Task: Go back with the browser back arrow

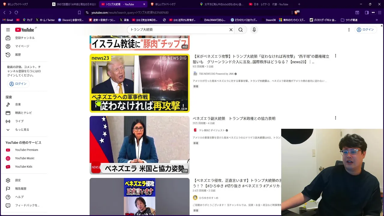Action: point(4,13)
